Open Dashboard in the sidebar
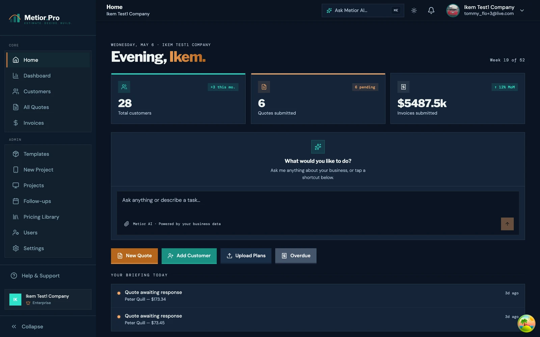 48,76
